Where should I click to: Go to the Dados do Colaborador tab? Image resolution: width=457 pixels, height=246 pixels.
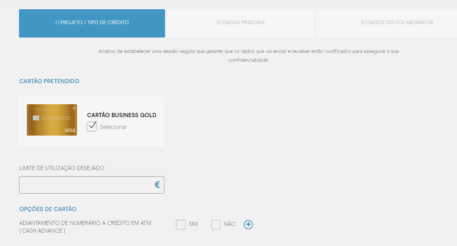(387, 23)
